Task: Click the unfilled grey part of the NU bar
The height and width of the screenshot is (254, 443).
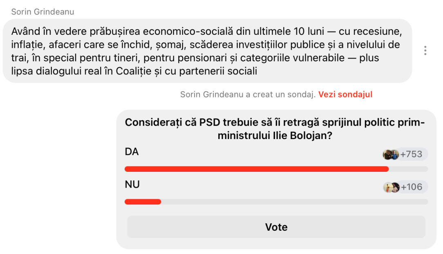Action: [294, 202]
